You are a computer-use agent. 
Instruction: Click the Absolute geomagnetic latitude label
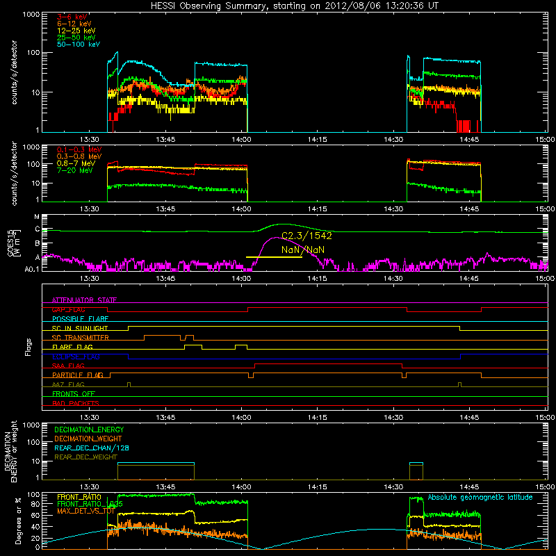point(480,498)
